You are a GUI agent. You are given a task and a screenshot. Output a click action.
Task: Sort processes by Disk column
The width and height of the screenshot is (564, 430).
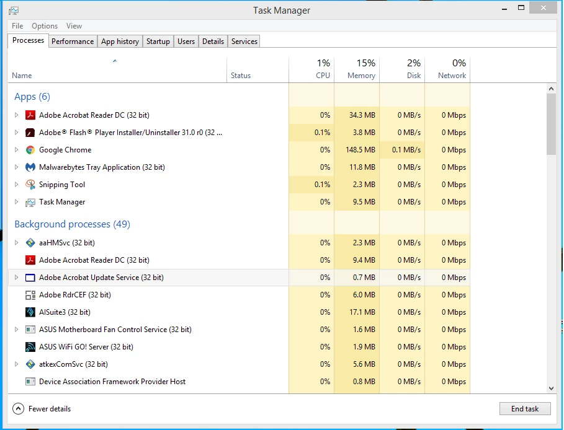pos(402,70)
